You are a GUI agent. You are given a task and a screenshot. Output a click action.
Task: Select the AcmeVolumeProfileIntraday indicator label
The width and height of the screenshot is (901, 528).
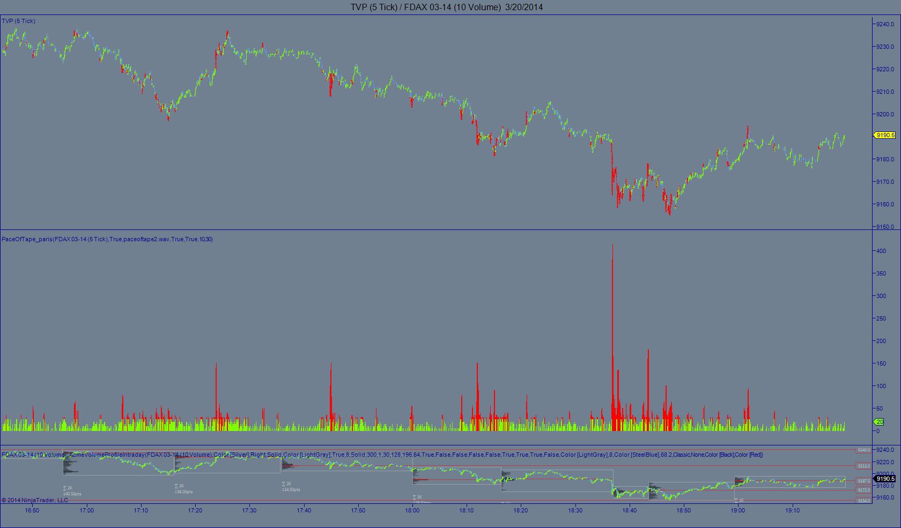[382, 455]
